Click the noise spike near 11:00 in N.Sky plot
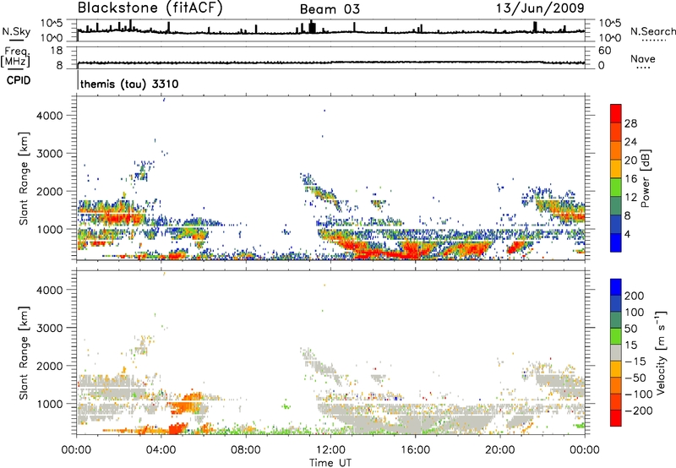The image size is (676, 468). point(312,27)
